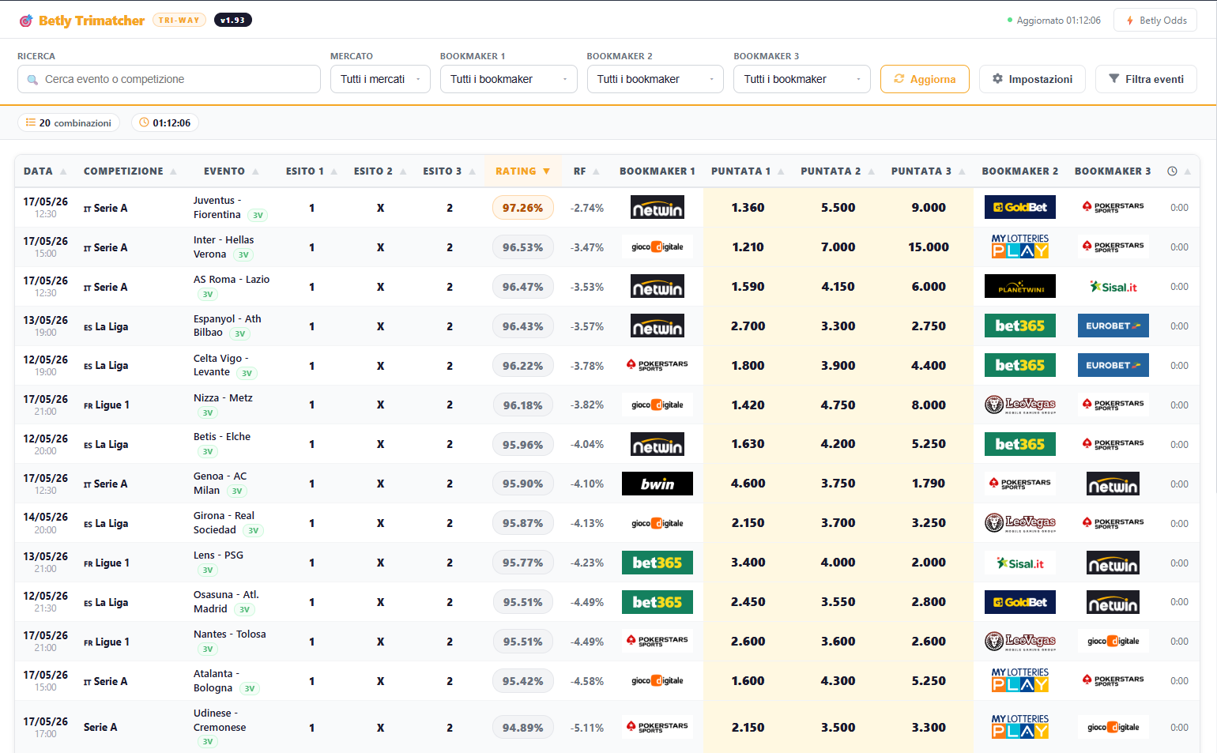This screenshot has height=753, width=1217.
Task: Click PokerStars Sports logo in Celta Vigo row, Bookmaker 1
Action: [x=657, y=365]
